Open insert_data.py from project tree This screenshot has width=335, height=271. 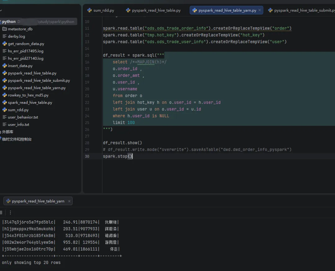tap(20, 66)
